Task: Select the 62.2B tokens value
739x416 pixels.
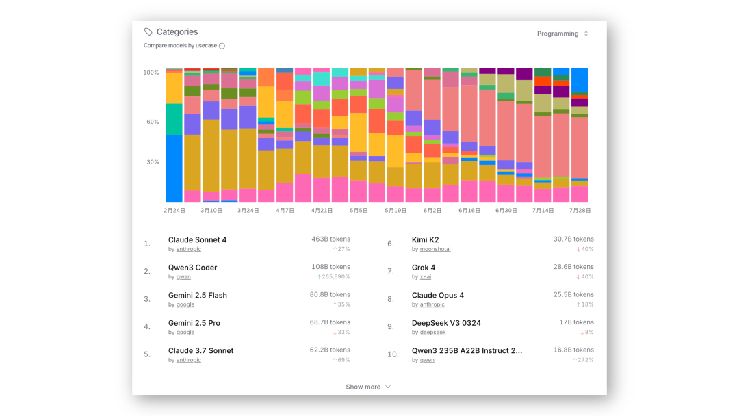Action: [x=330, y=350]
